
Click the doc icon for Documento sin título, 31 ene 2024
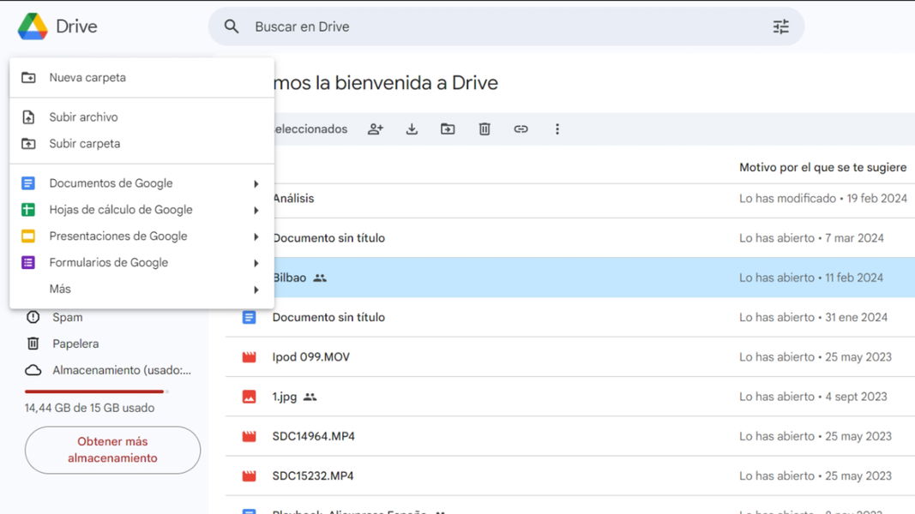250,317
